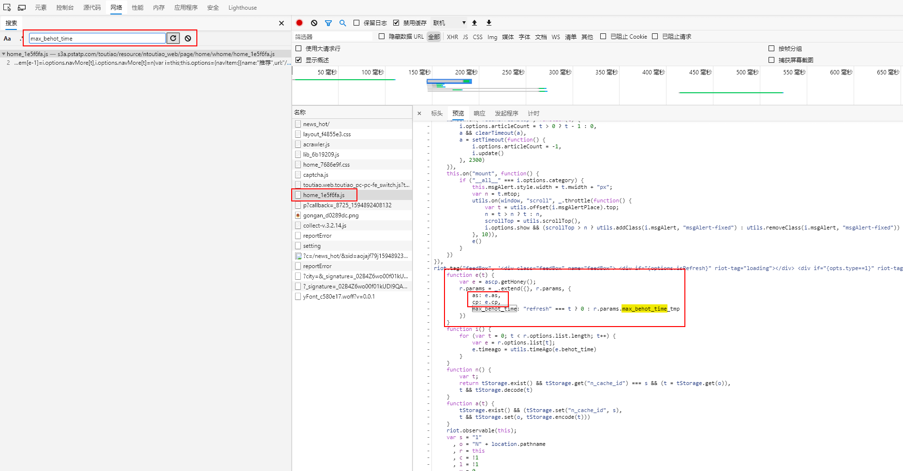Viewport: 903px width, 471px height.
Task: Open the 响应 tab for the request
Action: click(479, 113)
